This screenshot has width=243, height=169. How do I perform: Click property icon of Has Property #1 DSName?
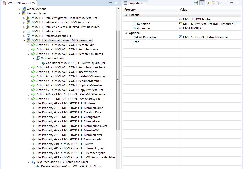click(33, 103)
